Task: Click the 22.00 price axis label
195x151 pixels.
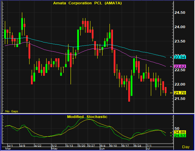Action: (180, 84)
